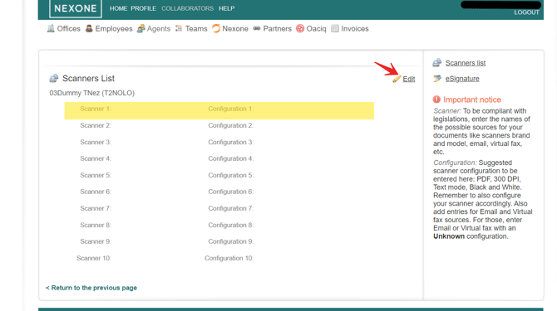
Task: Select the 'Scanner 7:' label
Action: click(96, 208)
